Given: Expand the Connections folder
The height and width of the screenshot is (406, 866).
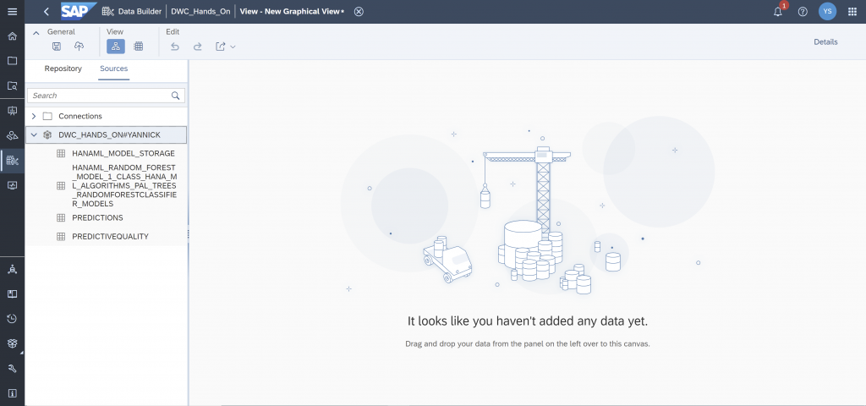Looking at the screenshot, I should 34,116.
